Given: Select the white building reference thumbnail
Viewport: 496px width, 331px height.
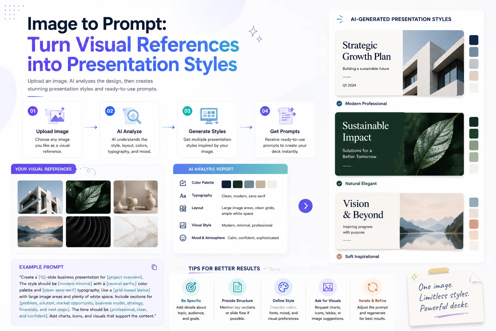Looking at the screenshot, I should 40,197.
